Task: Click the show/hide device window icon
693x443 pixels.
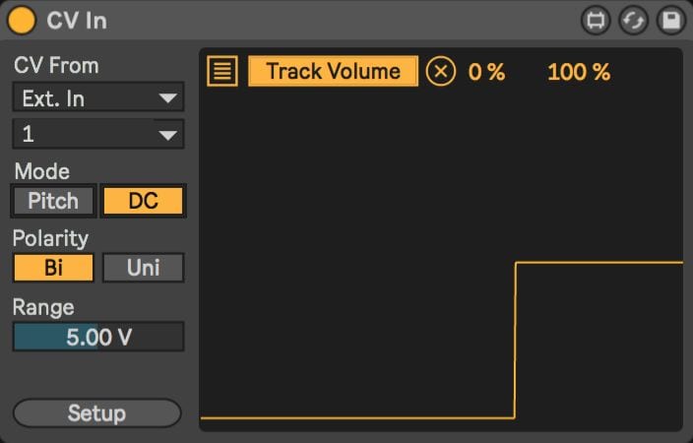Action: pyautogui.click(x=596, y=21)
